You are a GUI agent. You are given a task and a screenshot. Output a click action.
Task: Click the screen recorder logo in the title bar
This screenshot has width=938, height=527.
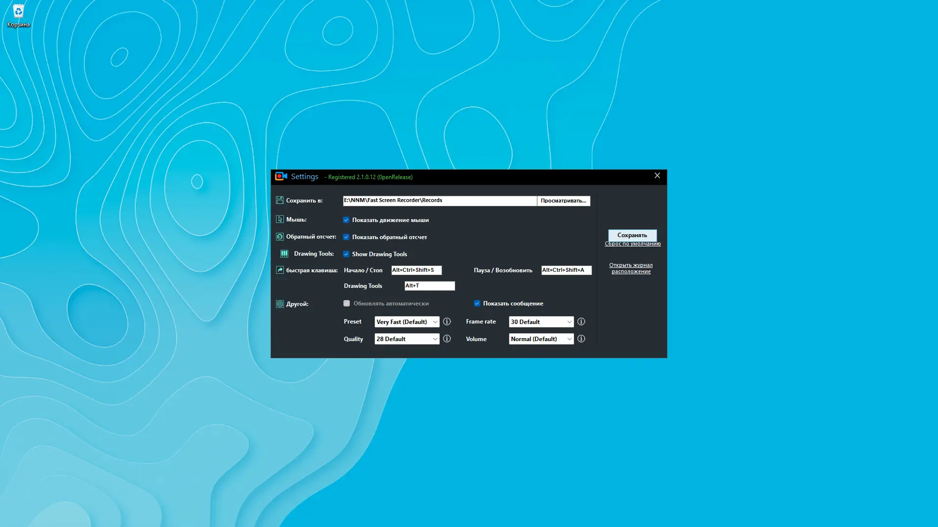(x=281, y=176)
